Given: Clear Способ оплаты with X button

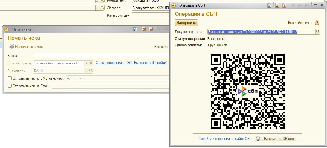Looking at the screenshot, I should (x=91, y=63).
